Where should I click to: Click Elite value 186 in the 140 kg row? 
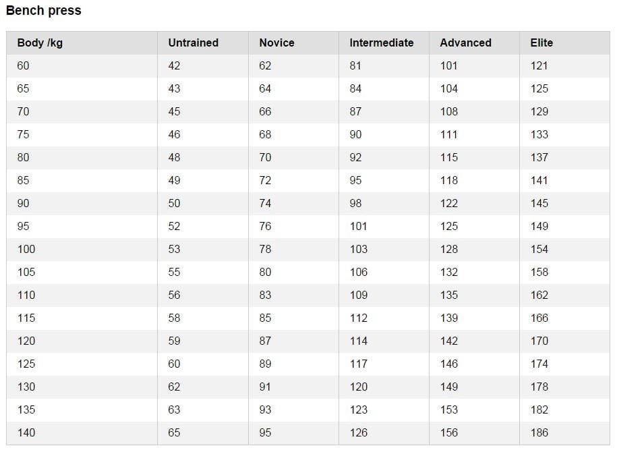coord(539,432)
